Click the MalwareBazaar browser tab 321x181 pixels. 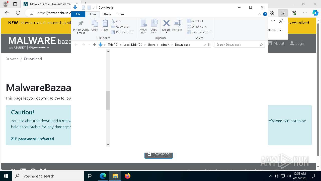point(50,4)
